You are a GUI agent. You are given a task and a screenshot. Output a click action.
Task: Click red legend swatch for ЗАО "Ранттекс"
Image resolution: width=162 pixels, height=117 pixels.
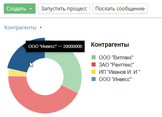93,65
